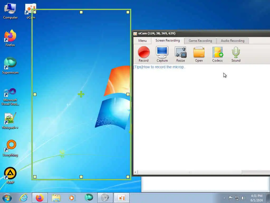This screenshot has height=203, width=270.
Task: Click the Firefox taskbar button
Action: click(40, 198)
